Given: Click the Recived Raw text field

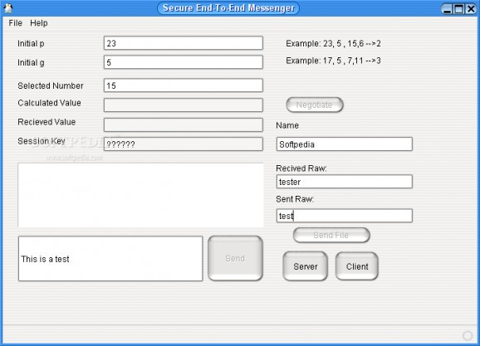Looking at the screenshot, I should [x=344, y=182].
